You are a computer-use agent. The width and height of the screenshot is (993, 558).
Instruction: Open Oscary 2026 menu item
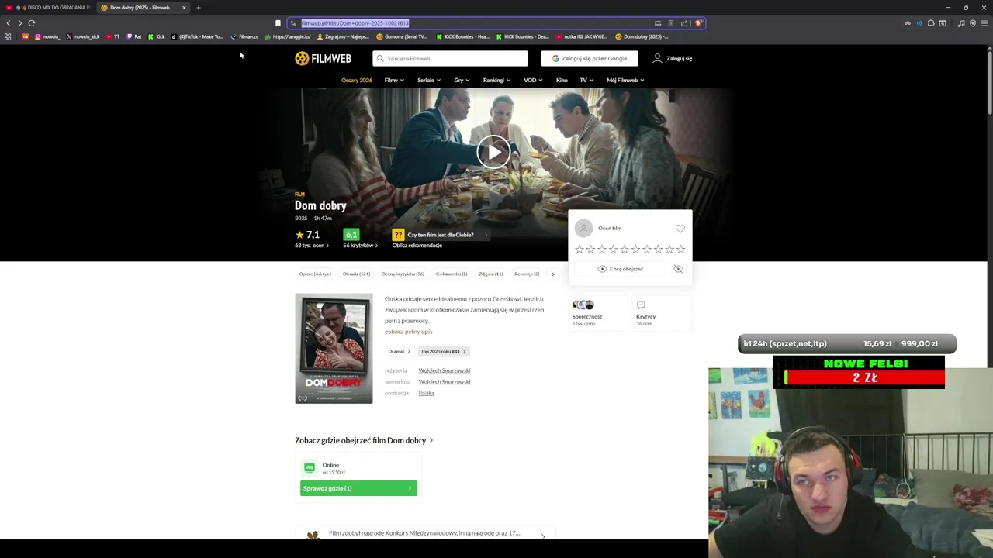tap(357, 80)
